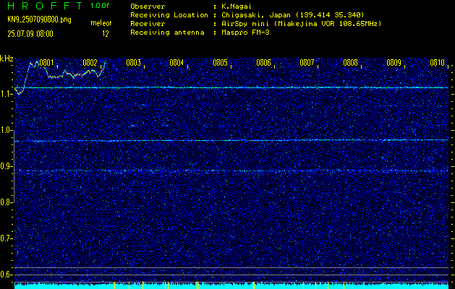This screenshot has height=289, width=455.
Task: Select the Maspro FM-3 antenna text
Action: click(x=245, y=33)
